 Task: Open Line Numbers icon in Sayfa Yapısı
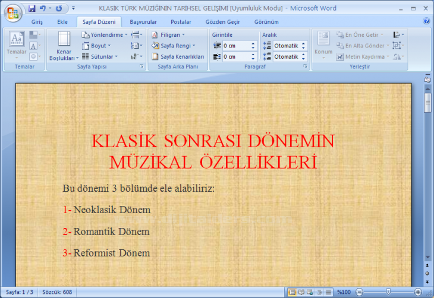pyautogui.click(x=137, y=46)
